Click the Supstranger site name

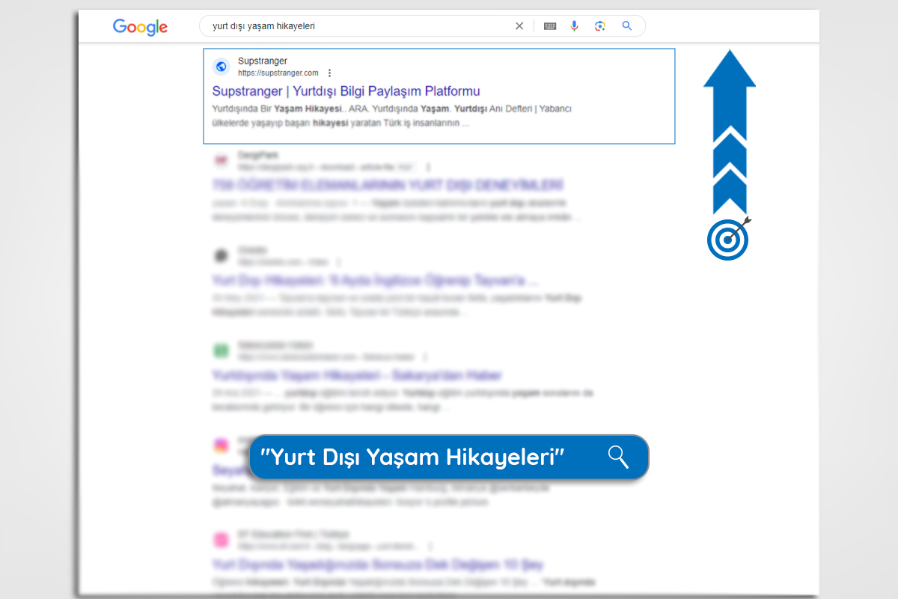tap(263, 61)
